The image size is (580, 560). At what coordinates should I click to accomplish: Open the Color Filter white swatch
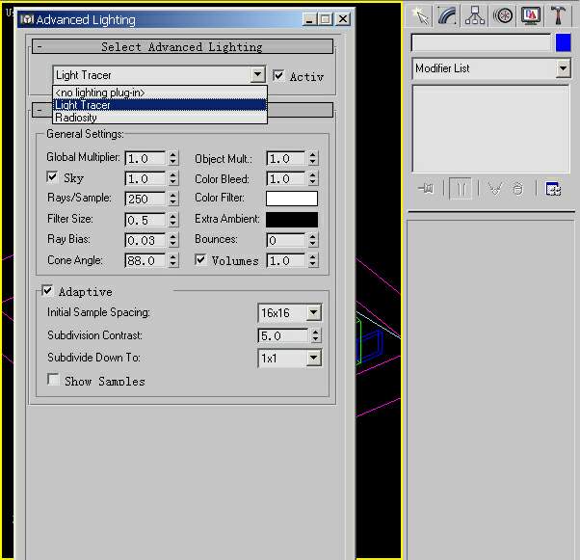[292, 199]
